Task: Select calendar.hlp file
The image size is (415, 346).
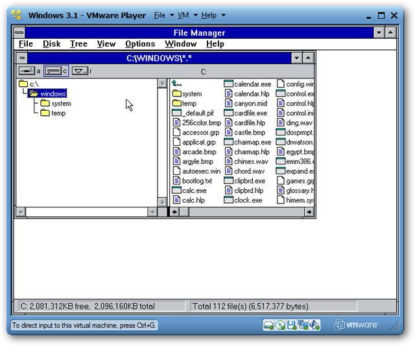Action: pyautogui.click(x=246, y=94)
